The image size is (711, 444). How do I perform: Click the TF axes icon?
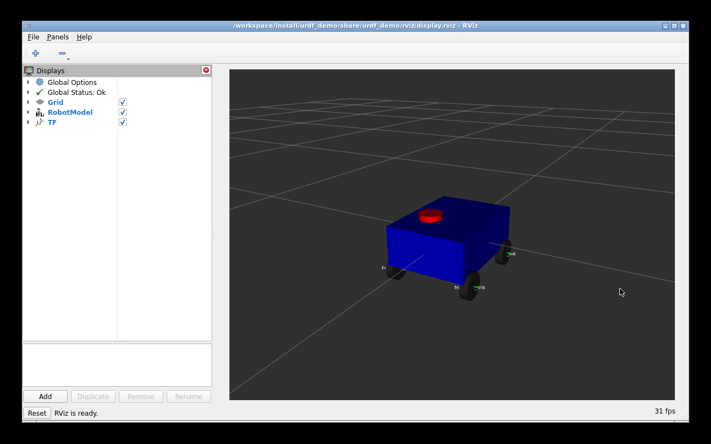tap(40, 122)
